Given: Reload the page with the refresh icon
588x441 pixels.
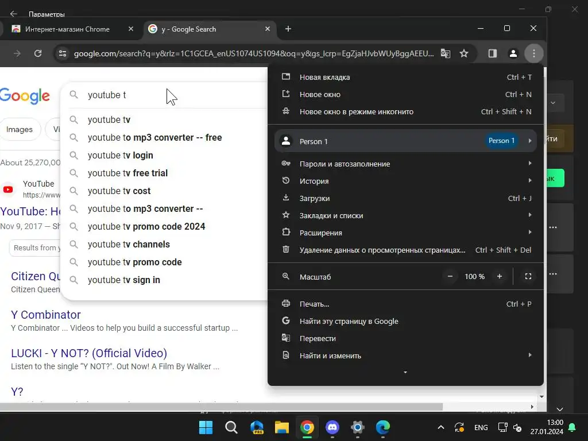Looking at the screenshot, I should (x=38, y=53).
